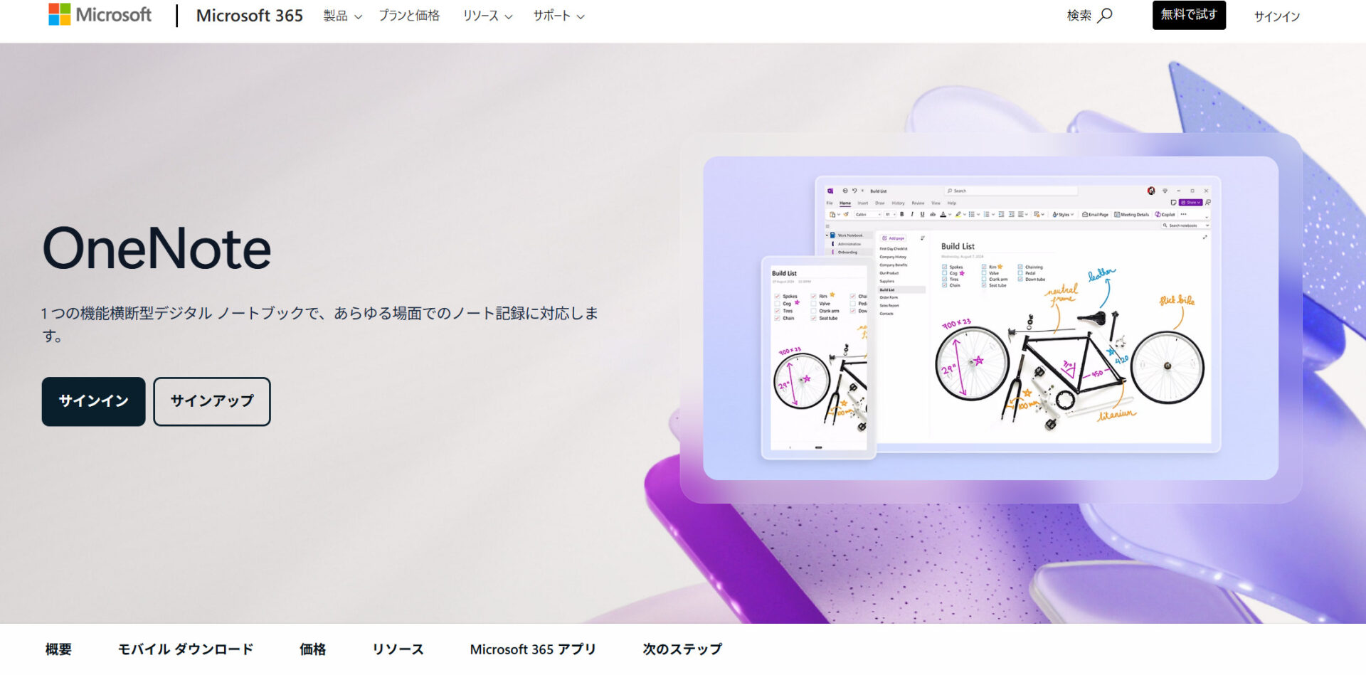
Task: Click the サインアップ button
Action: 211,401
